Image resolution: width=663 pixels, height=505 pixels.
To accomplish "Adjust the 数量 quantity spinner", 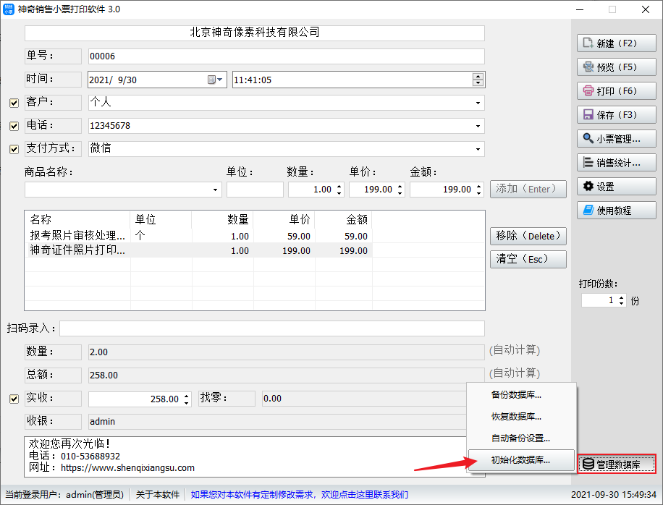I will tap(339, 190).
